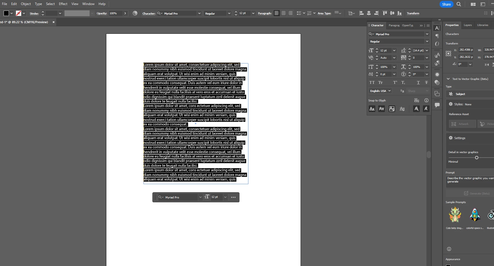Open font family dropdown in control bar
This screenshot has width=494, height=266.
coord(199,13)
